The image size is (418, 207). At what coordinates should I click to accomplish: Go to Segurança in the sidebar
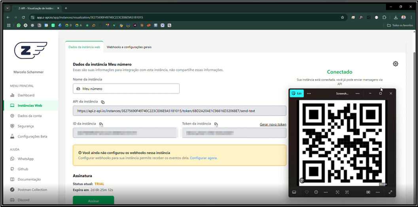tap(26, 126)
